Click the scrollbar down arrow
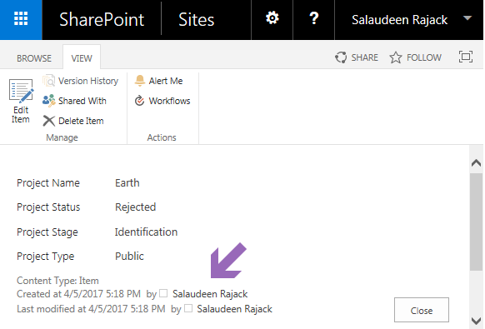Viewport: 485px width, 329px height. click(477, 321)
